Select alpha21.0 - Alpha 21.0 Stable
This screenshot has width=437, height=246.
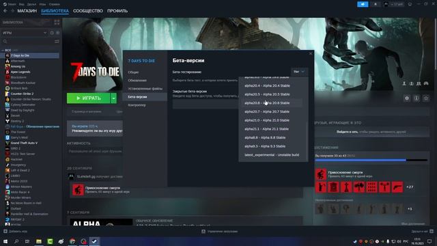(267, 120)
